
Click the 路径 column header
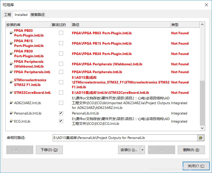121,25
